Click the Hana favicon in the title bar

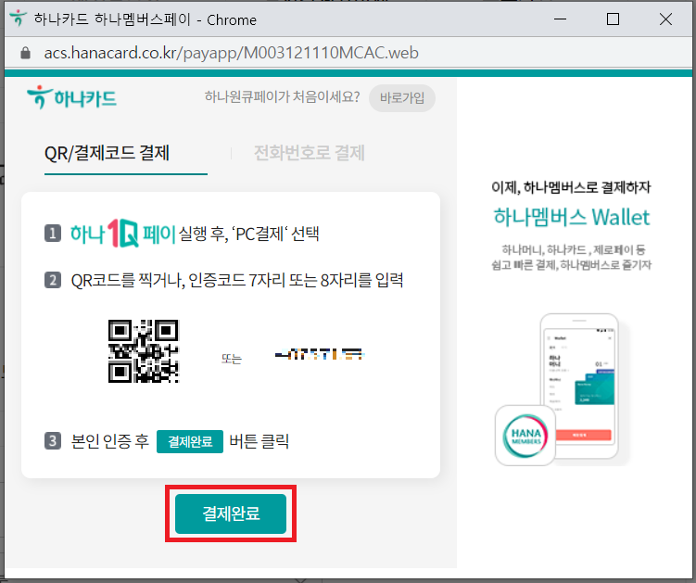point(19,19)
